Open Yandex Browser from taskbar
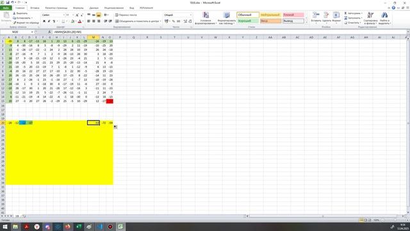The image size is (410, 231). pos(37,227)
